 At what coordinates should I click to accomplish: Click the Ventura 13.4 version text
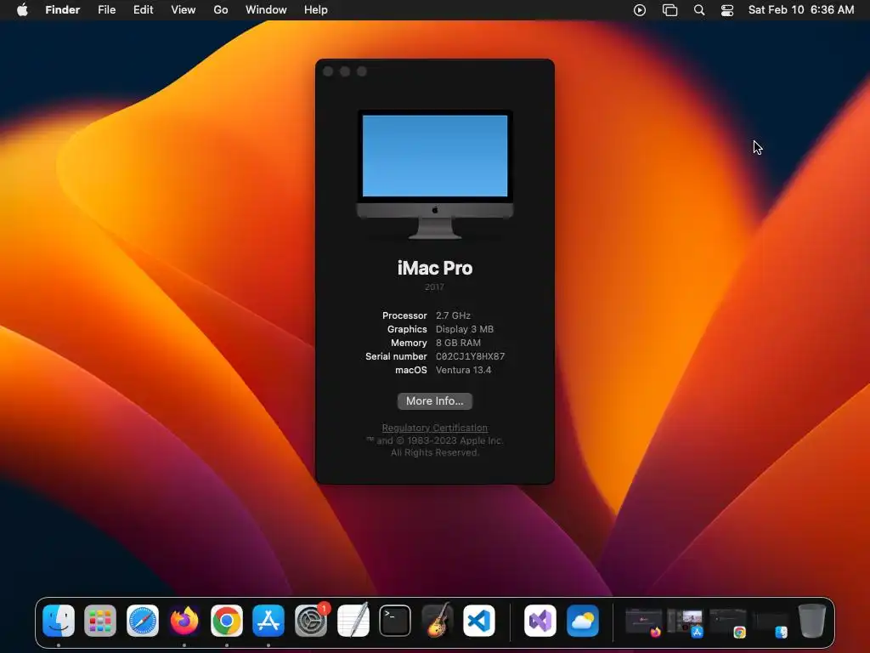click(464, 370)
